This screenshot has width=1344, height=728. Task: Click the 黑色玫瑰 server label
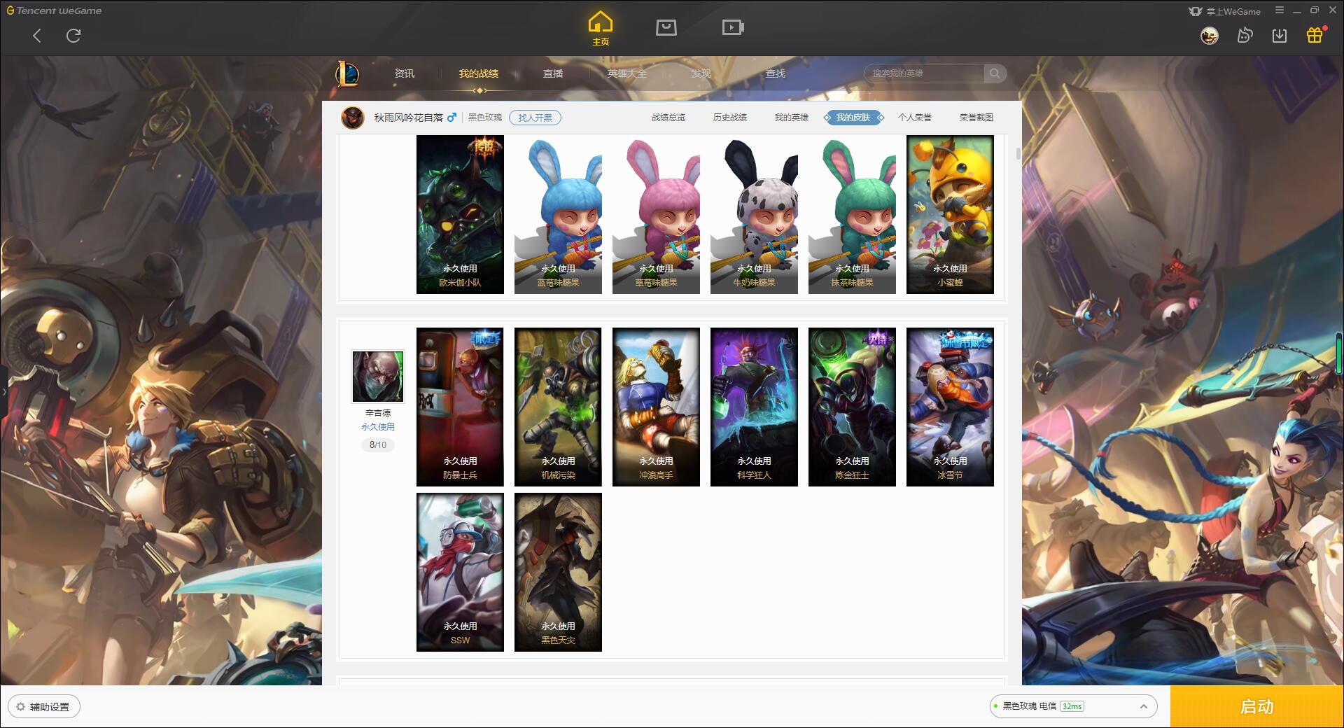(485, 118)
